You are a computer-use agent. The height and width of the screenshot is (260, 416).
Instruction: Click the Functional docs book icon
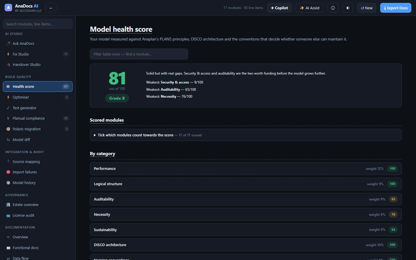click(x=8, y=248)
